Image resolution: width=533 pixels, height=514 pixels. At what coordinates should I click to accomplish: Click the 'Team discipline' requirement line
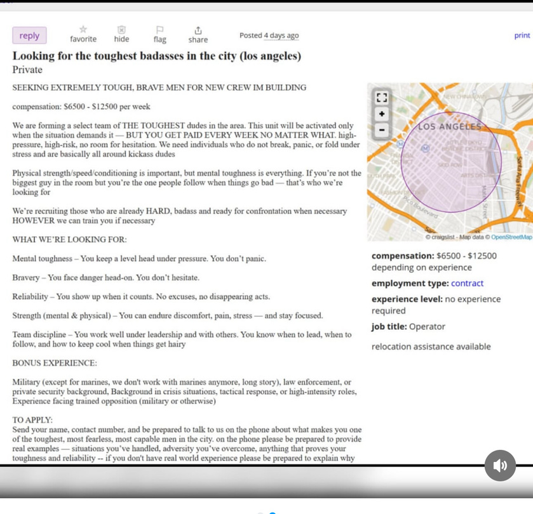(x=182, y=339)
